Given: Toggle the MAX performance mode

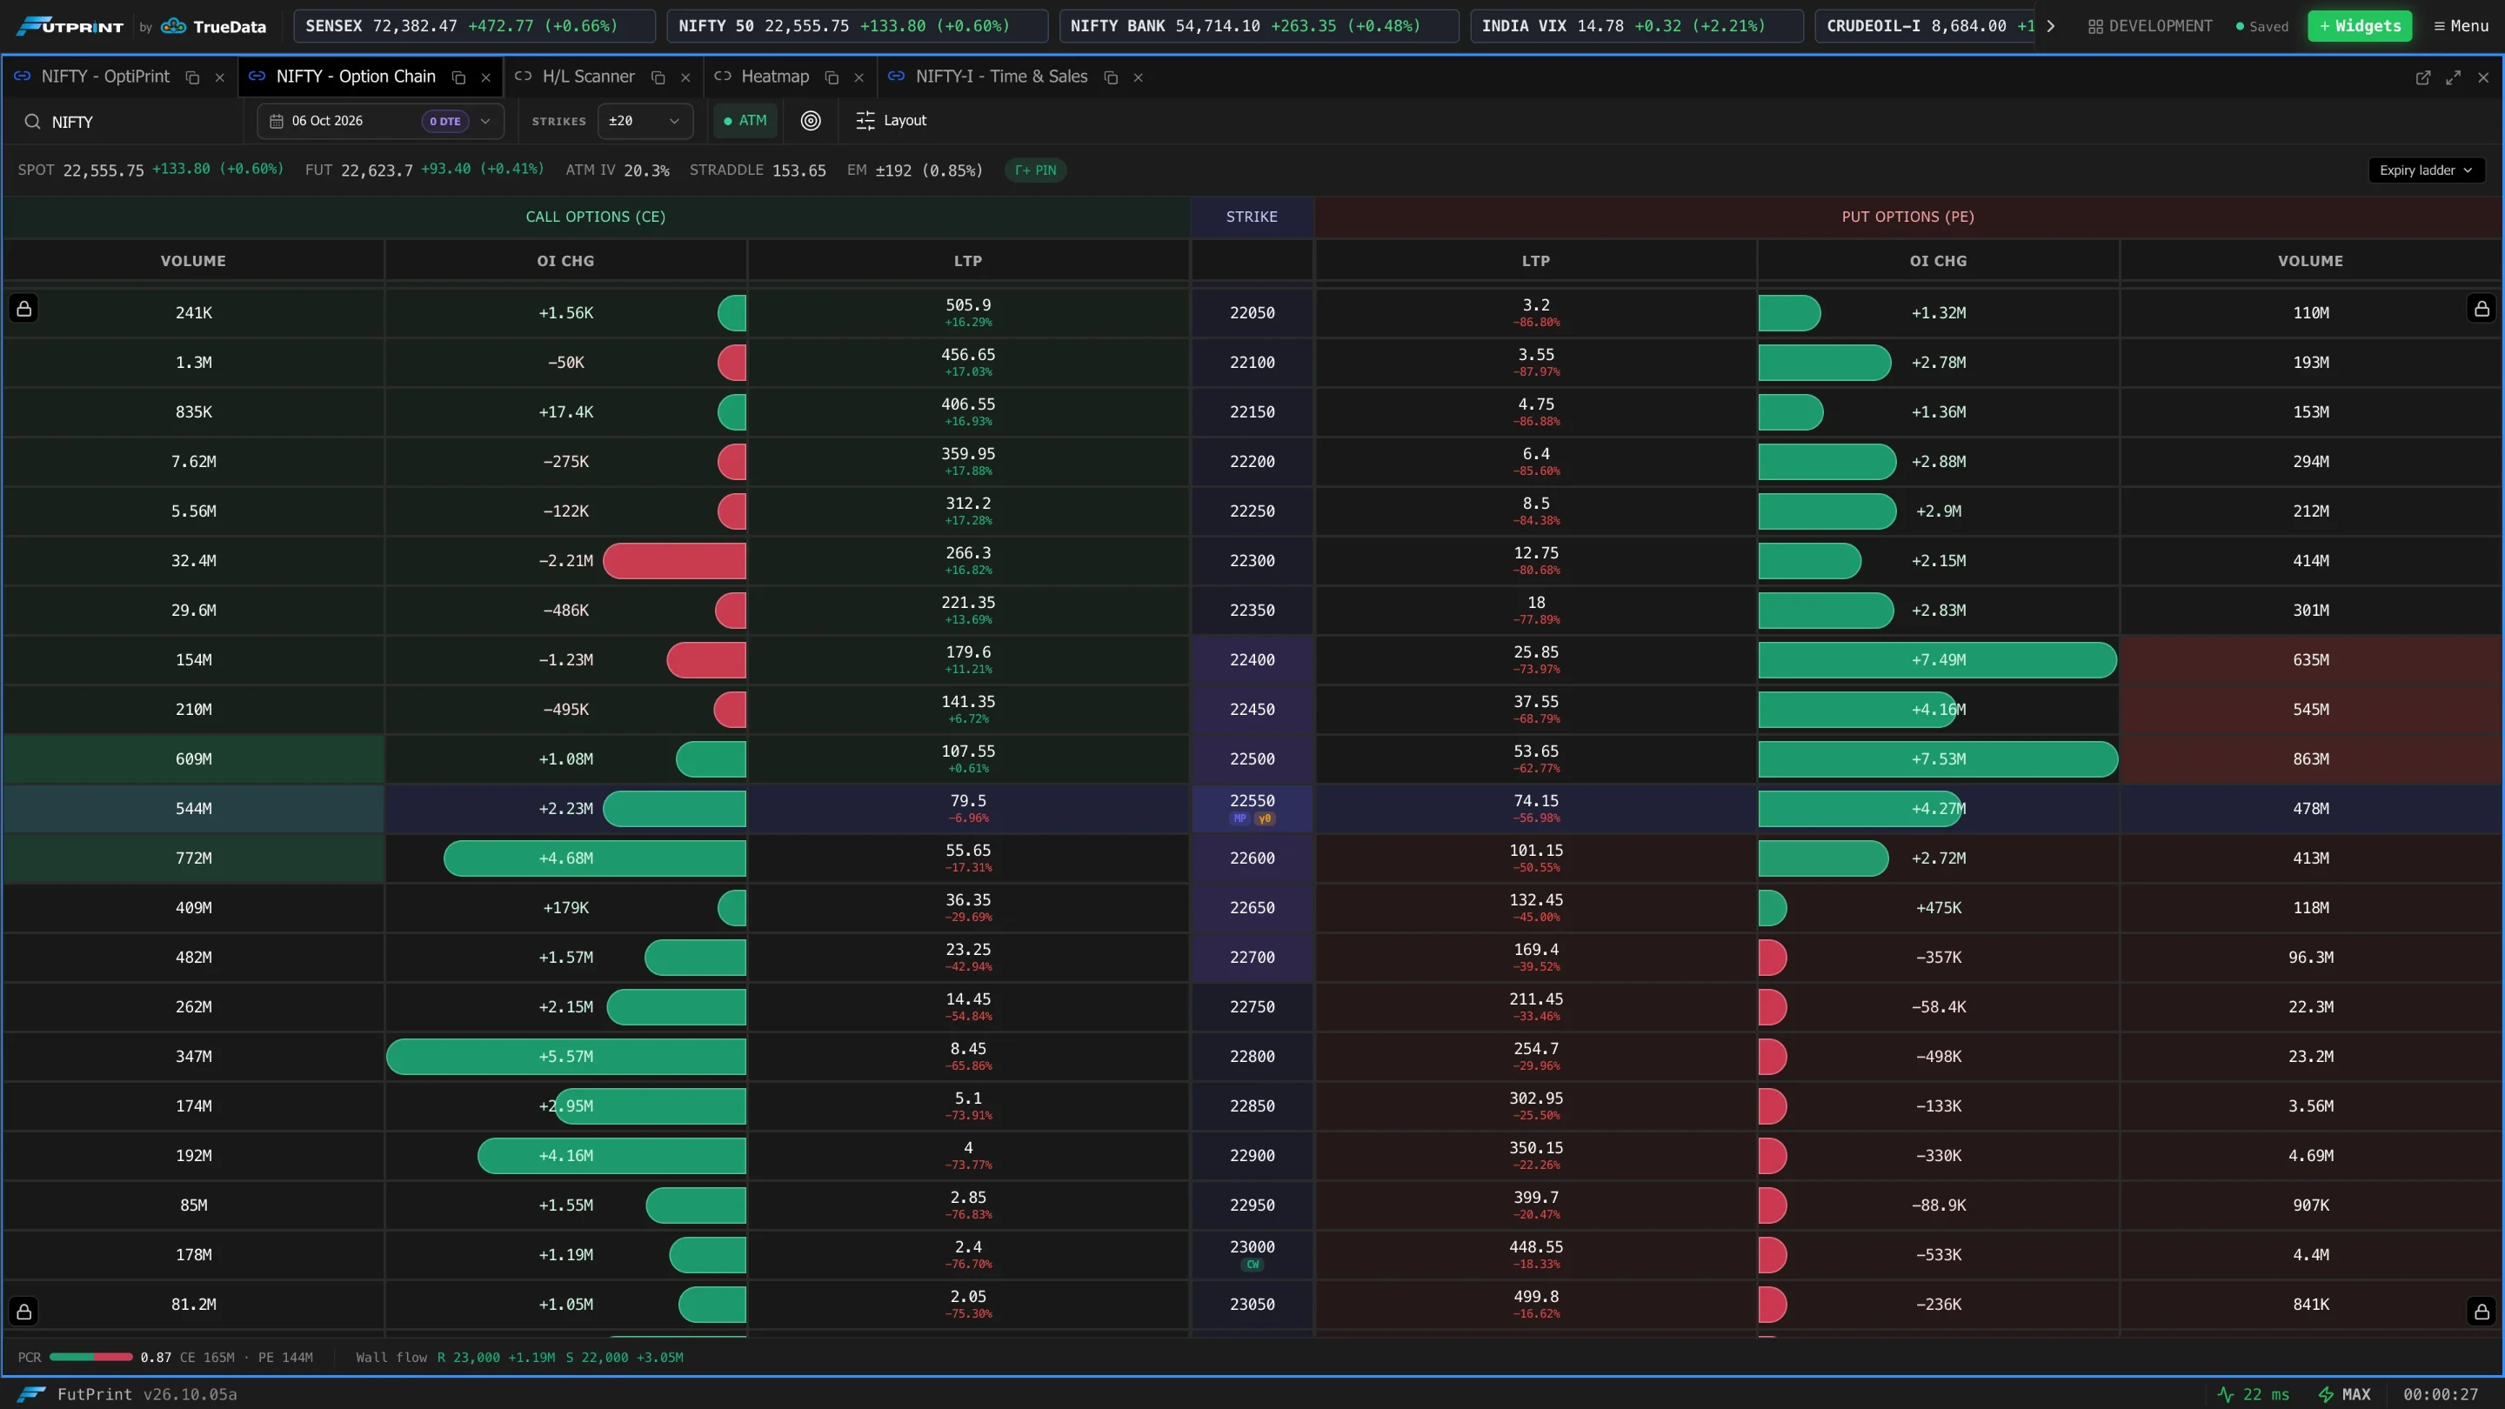Looking at the screenshot, I should point(2345,1394).
